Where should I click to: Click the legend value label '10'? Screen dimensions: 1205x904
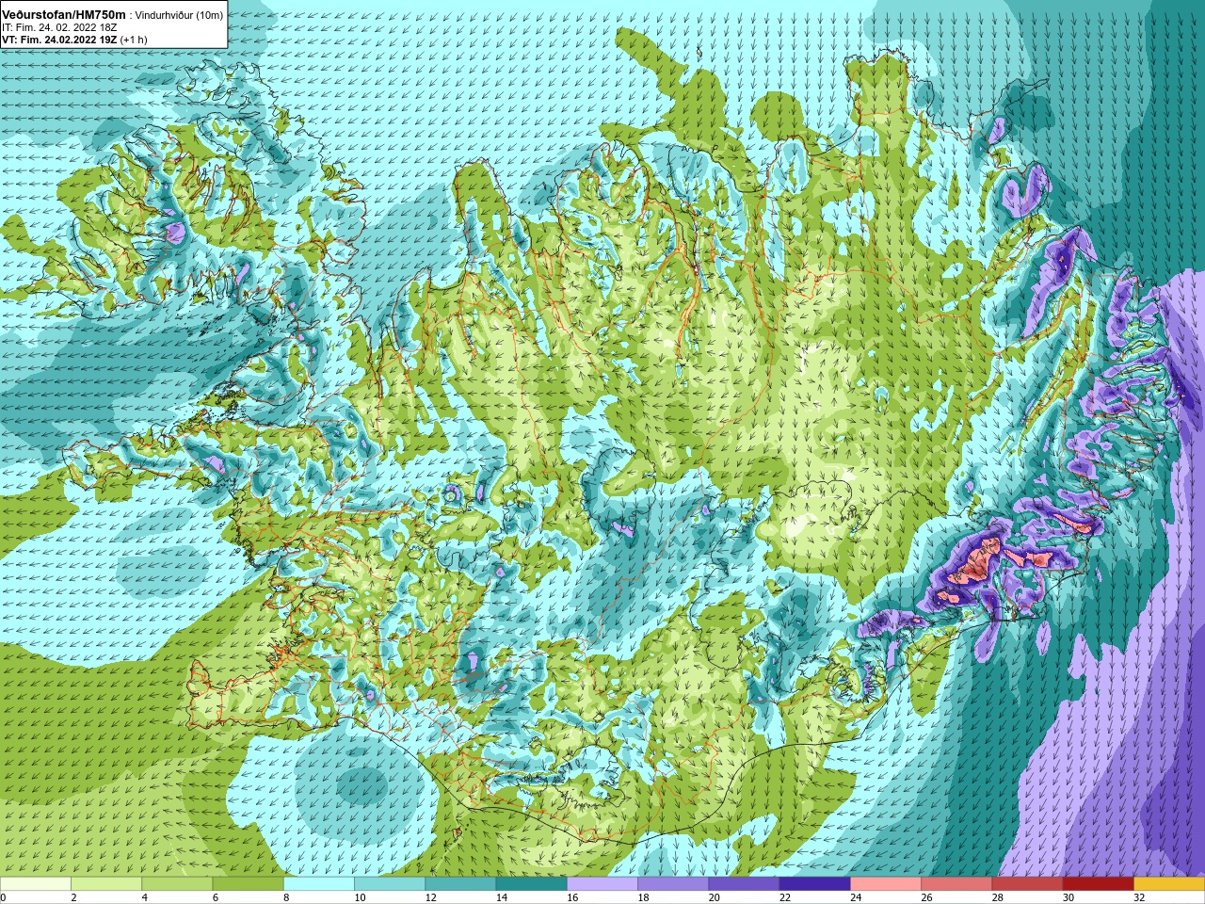click(x=361, y=897)
